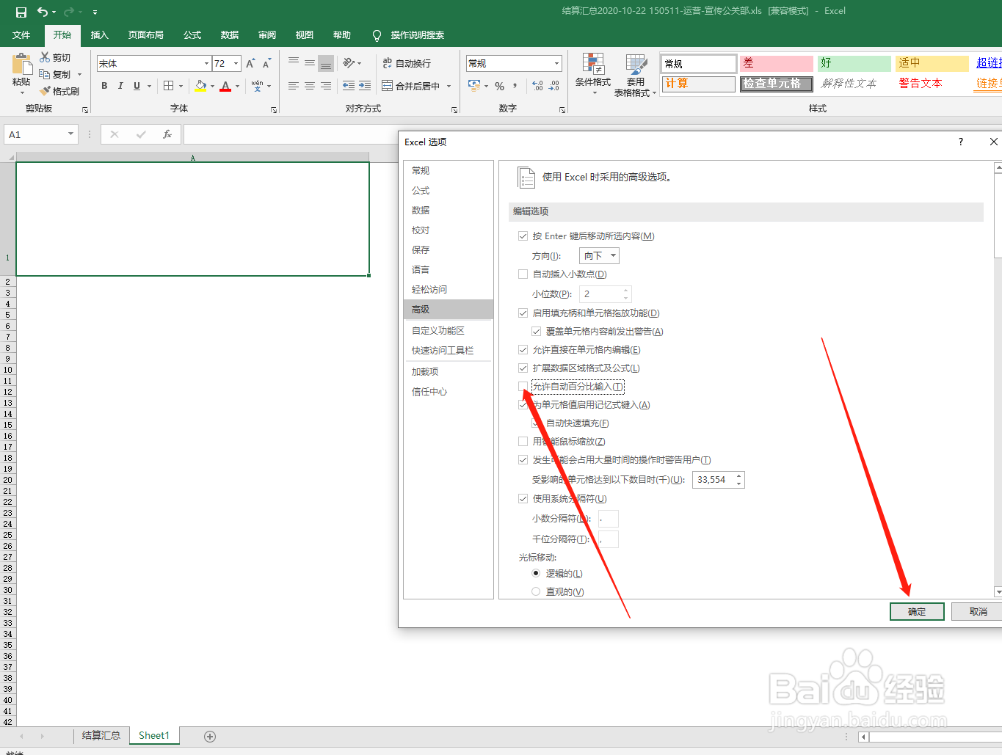The width and height of the screenshot is (1002, 755).
Task: Toggle 启用填充柄和单元格拖放功能 checkbox
Action: click(x=523, y=313)
